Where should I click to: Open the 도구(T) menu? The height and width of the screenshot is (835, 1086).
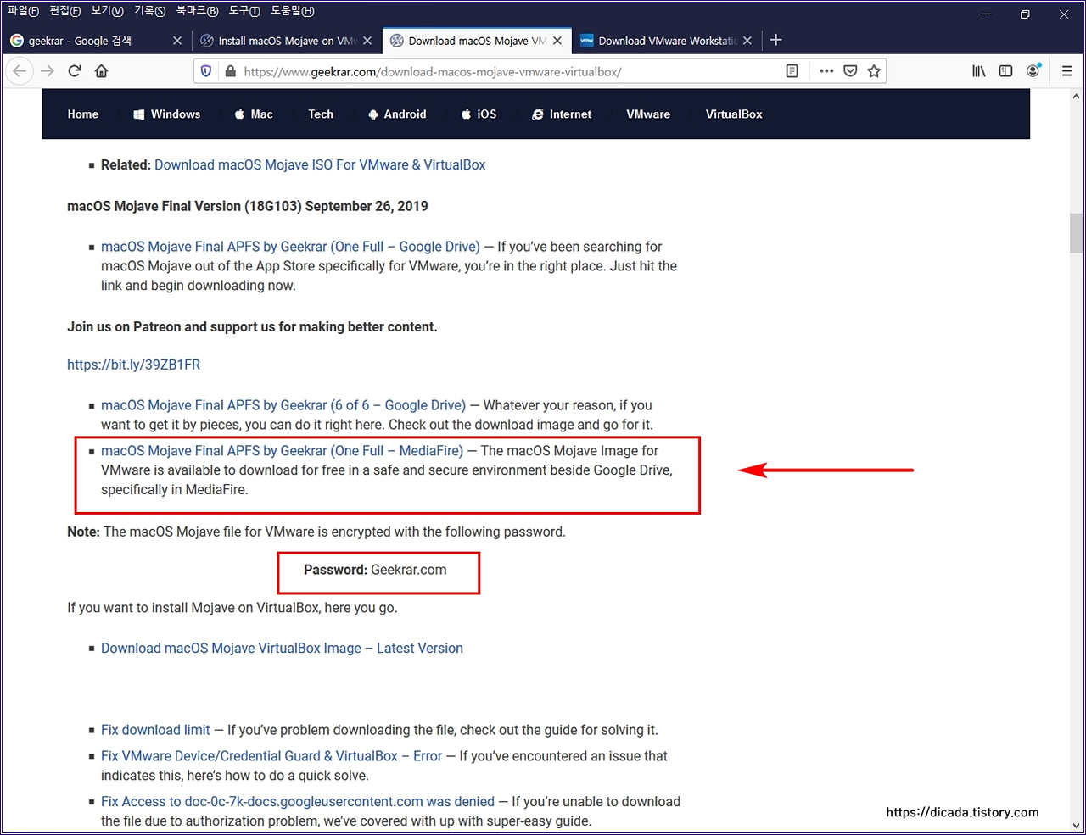(244, 11)
